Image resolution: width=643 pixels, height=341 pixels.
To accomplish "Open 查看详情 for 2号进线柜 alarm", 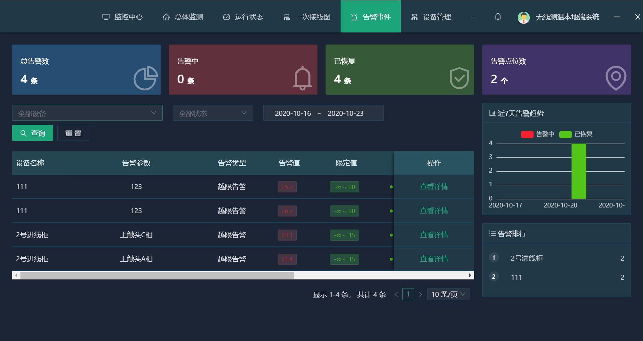I will coord(434,235).
